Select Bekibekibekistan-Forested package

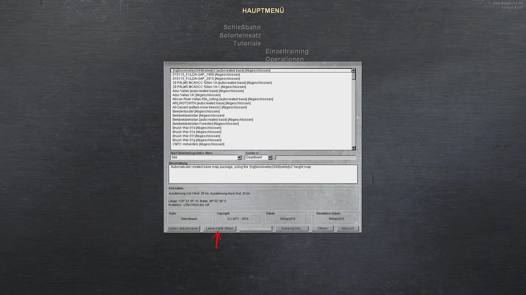(x=205, y=124)
